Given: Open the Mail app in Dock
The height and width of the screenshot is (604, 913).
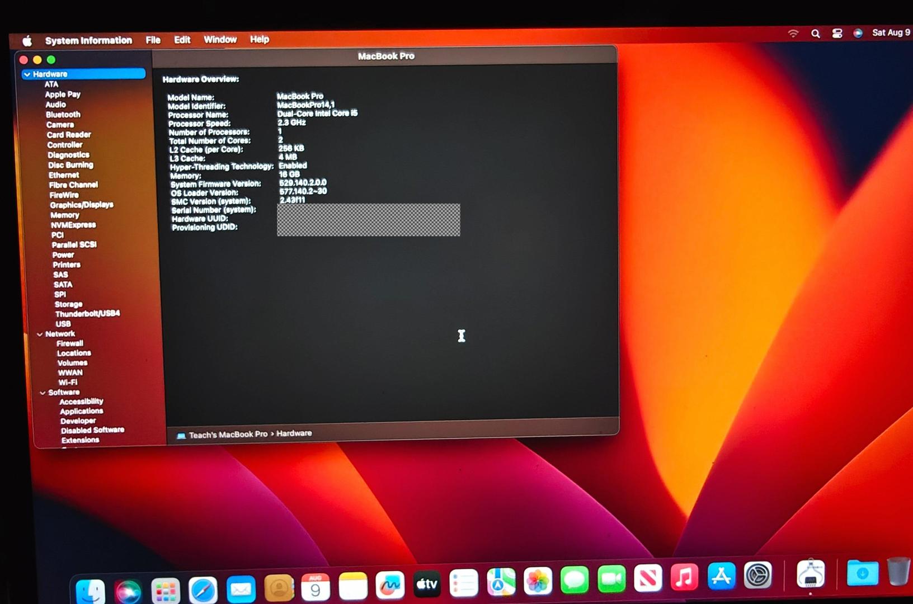Looking at the screenshot, I should click(x=241, y=589).
